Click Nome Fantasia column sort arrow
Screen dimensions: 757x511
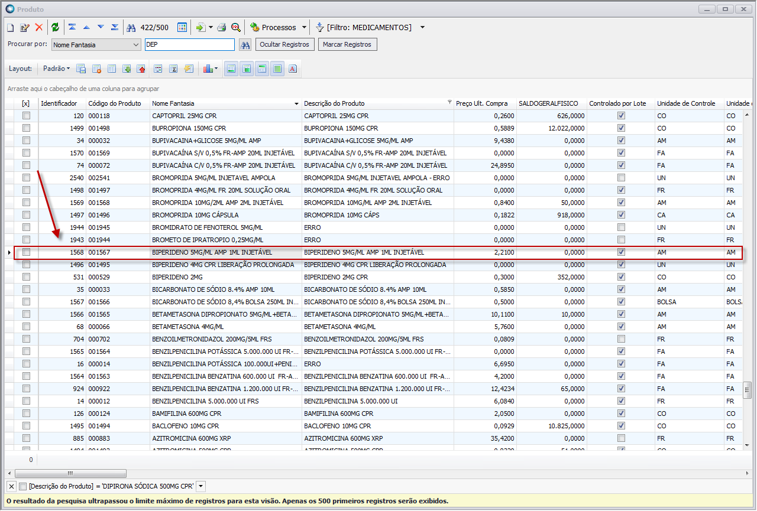(x=296, y=103)
